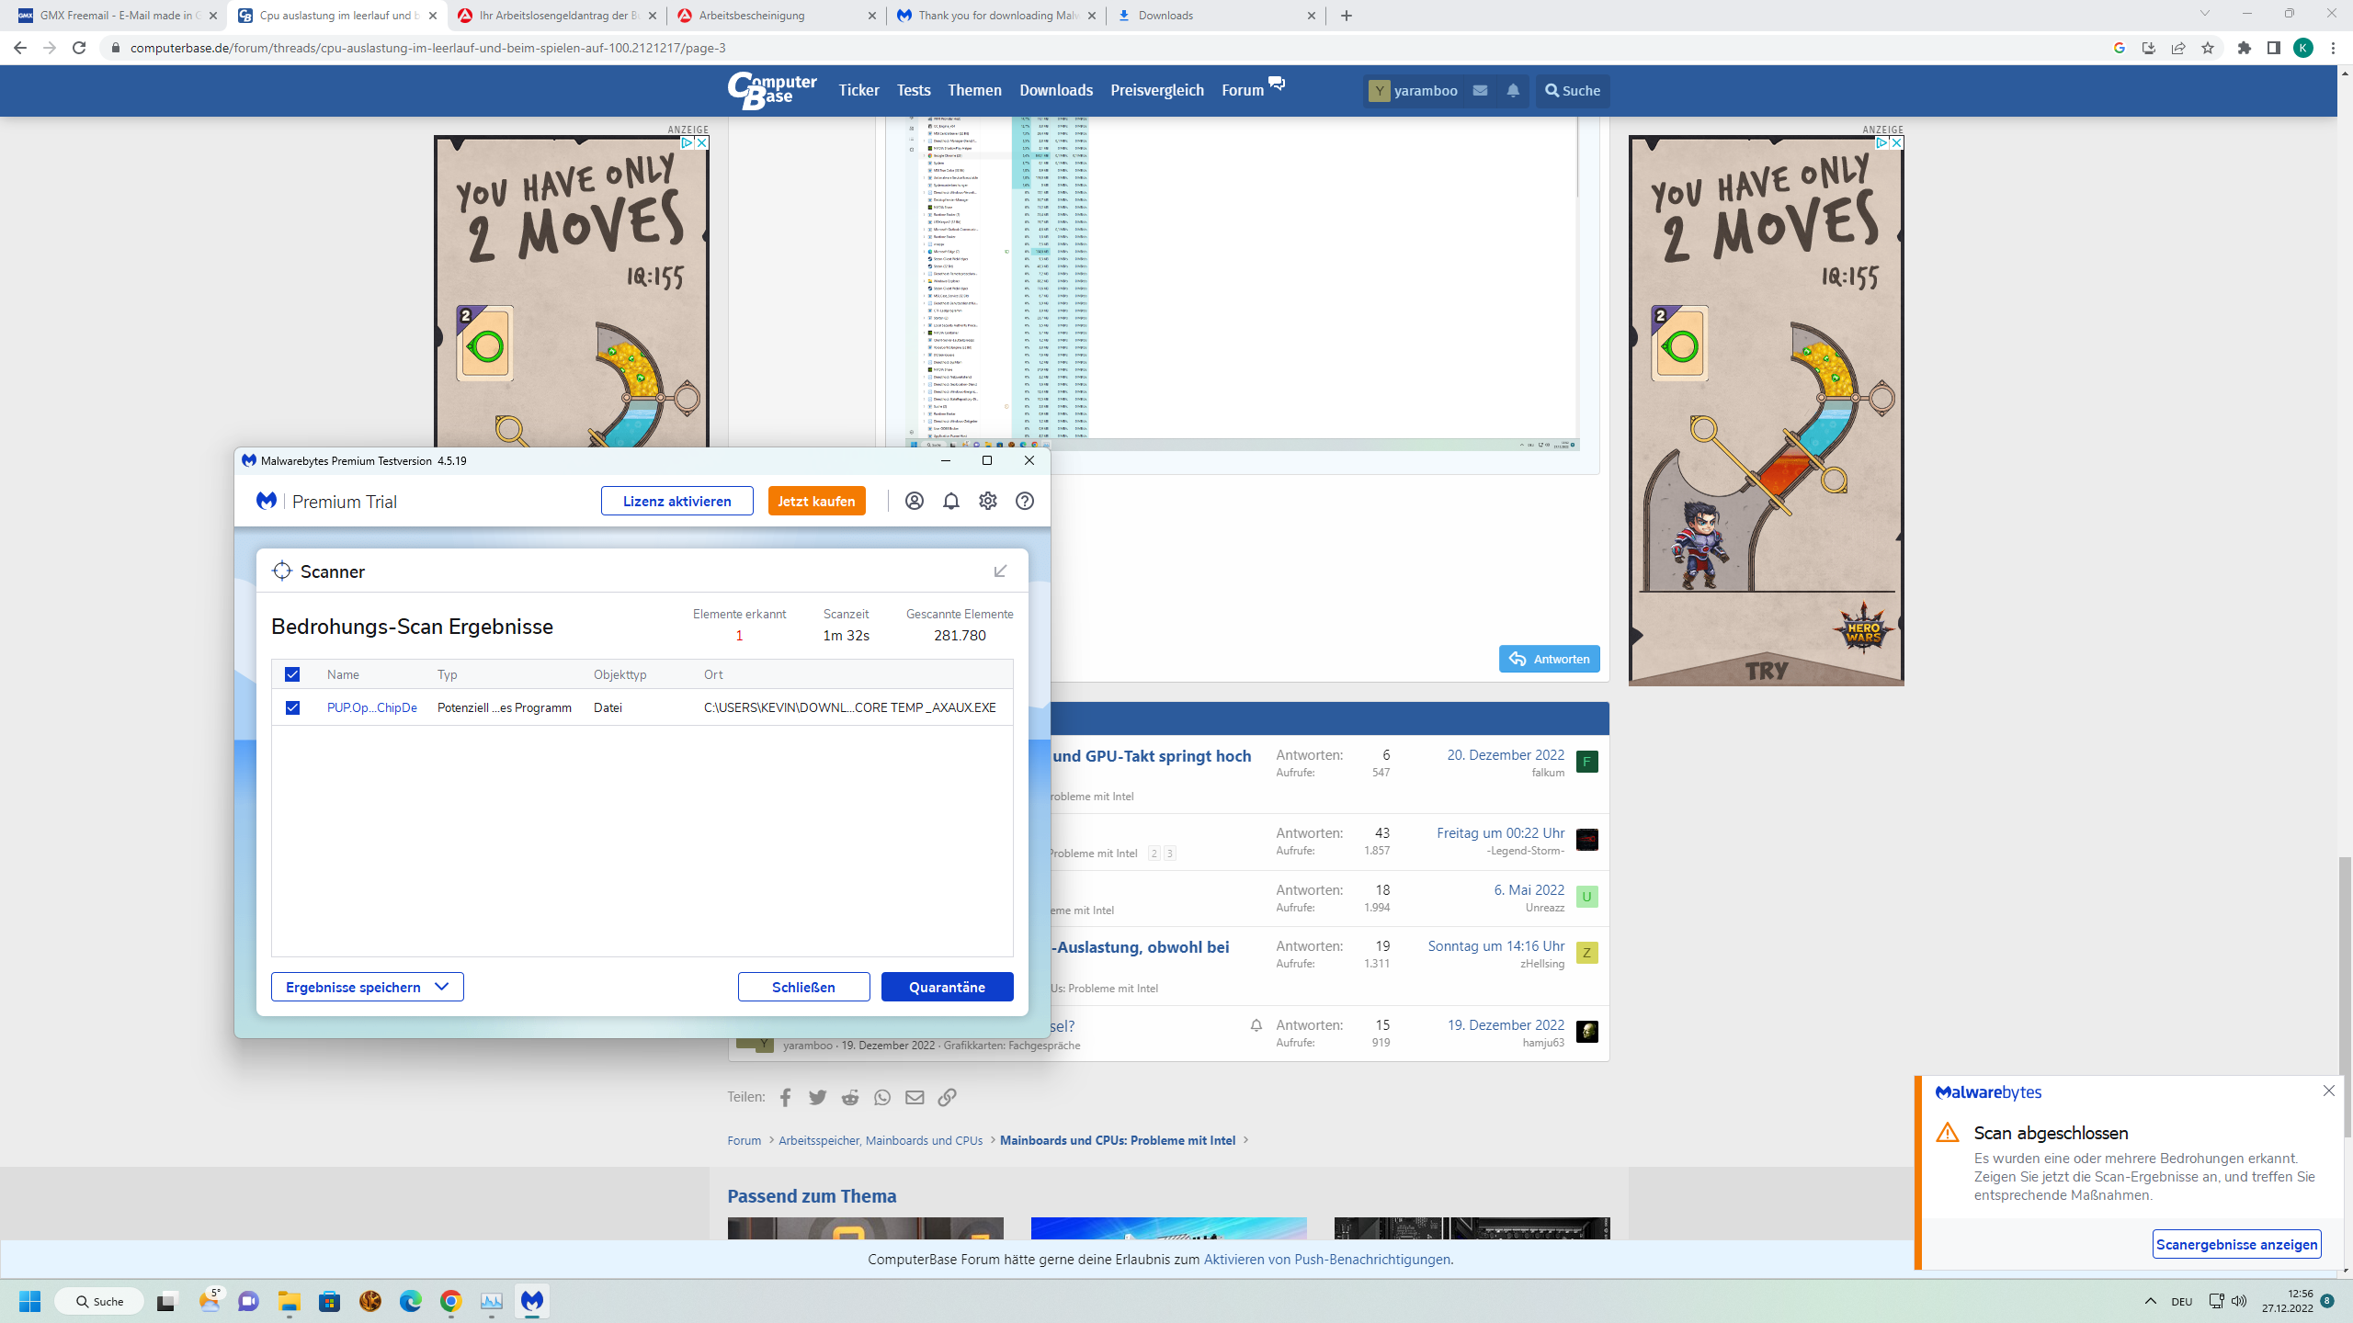The height and width of the screenshot is (1323, 2353).
Task: Click Antworten reply button
Action: [1549, 659]
